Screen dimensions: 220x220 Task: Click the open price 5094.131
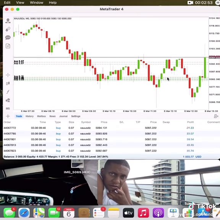click(101, 128)
